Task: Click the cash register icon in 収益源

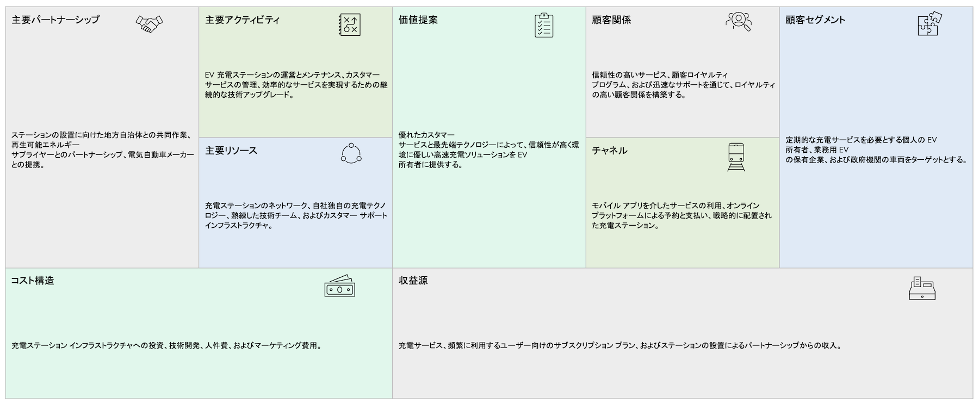Action: [922, 288]
